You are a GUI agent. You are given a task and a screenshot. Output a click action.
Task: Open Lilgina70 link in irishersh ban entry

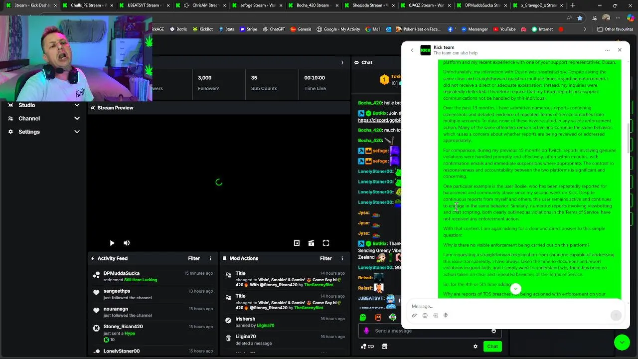click(x=265, y=326)
